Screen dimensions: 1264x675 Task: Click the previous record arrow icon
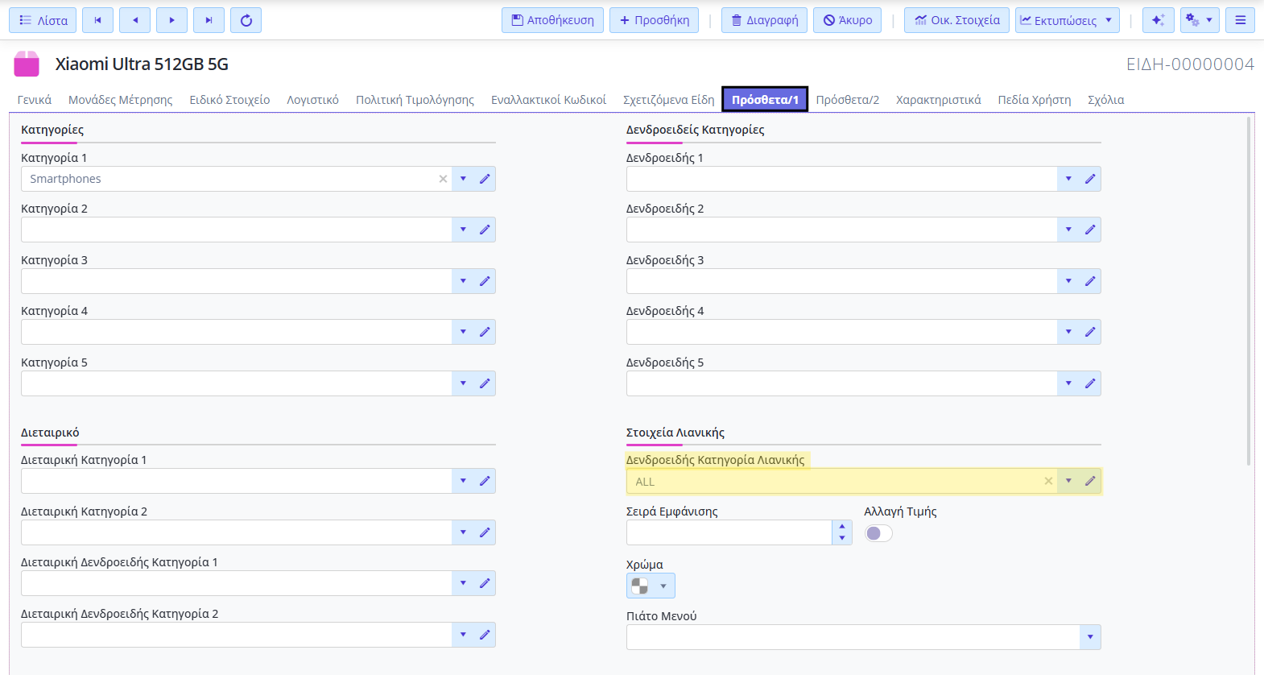pos(134,20)
